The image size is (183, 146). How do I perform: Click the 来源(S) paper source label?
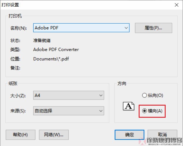(x=18, y=111)
